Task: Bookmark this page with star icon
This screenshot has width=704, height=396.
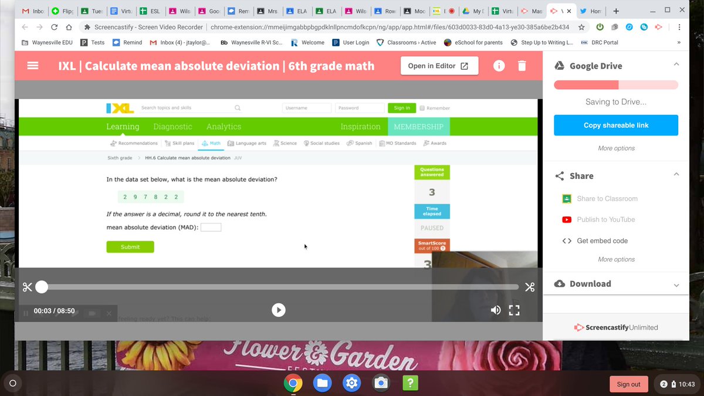Action: click(581, 27)
